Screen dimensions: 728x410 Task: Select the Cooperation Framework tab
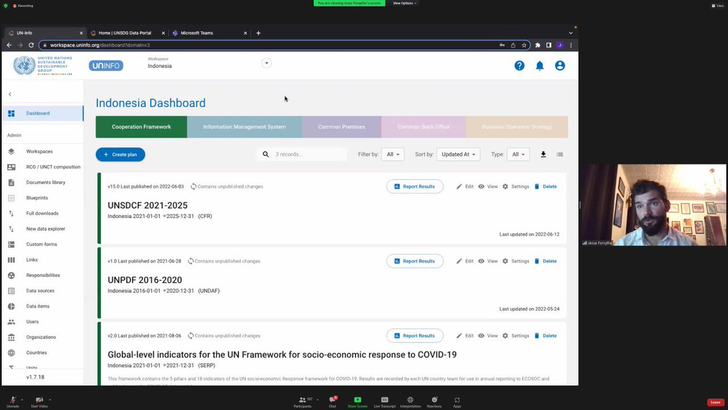click(x=141, y=127)
